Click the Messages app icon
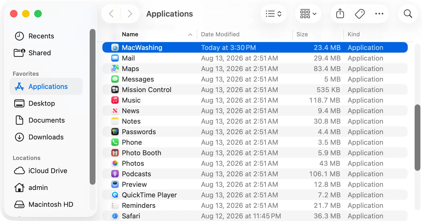 click(115, 79)
